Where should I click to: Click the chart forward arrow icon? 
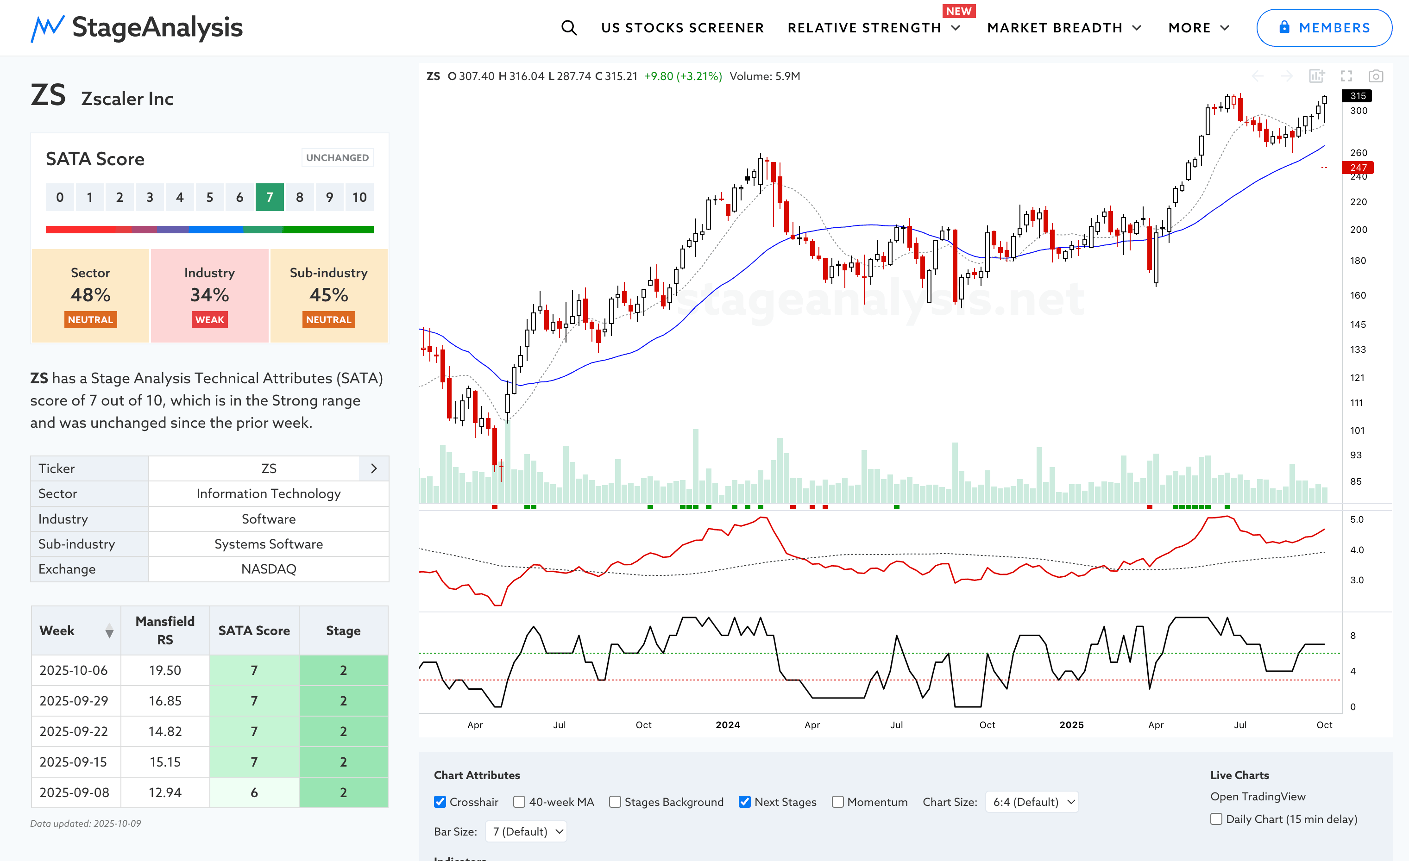pyautogui.click(x=1287, y=76)
